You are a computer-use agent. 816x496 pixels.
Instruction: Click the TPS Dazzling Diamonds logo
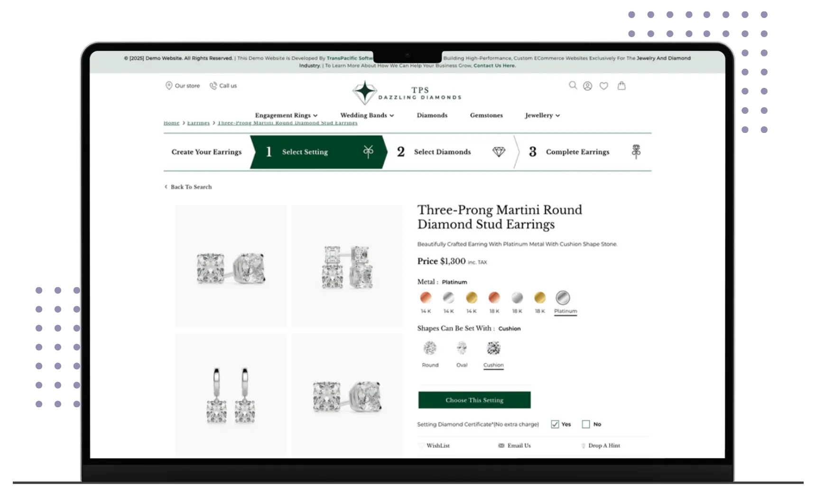point(407,93)
